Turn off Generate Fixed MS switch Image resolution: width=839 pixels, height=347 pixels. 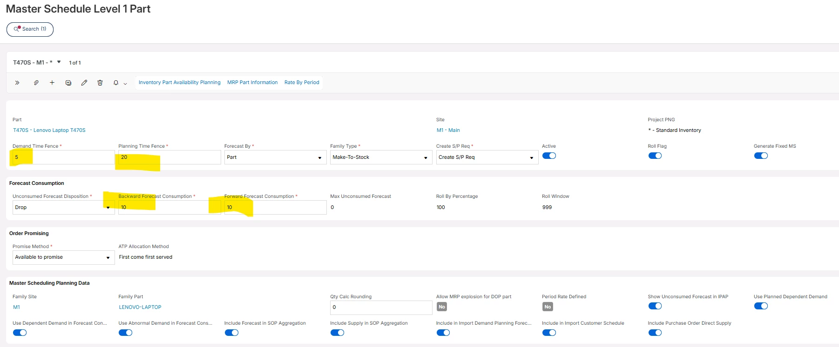coord(761,156)
